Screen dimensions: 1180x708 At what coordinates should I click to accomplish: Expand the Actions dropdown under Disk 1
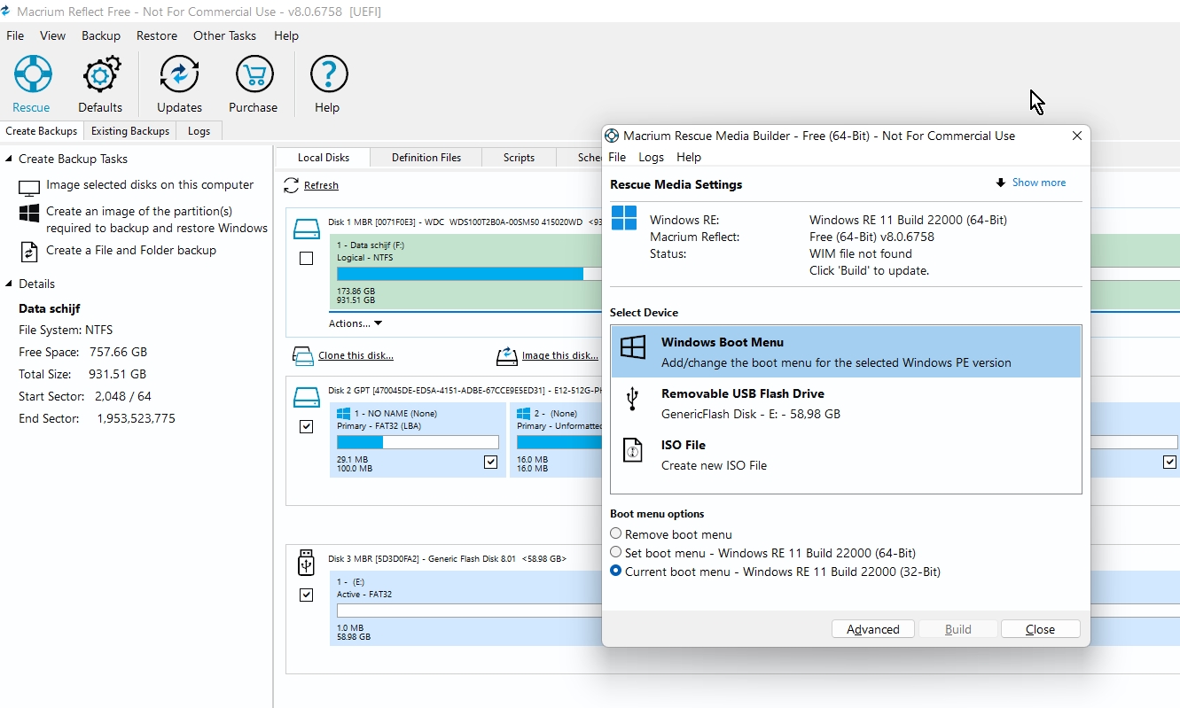(x=356, y=323)
